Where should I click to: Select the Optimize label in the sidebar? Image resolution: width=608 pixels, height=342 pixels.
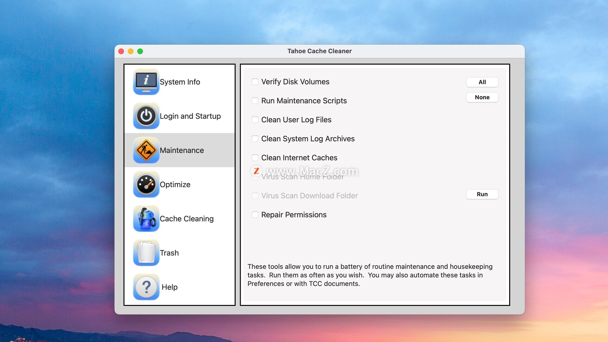175,185
